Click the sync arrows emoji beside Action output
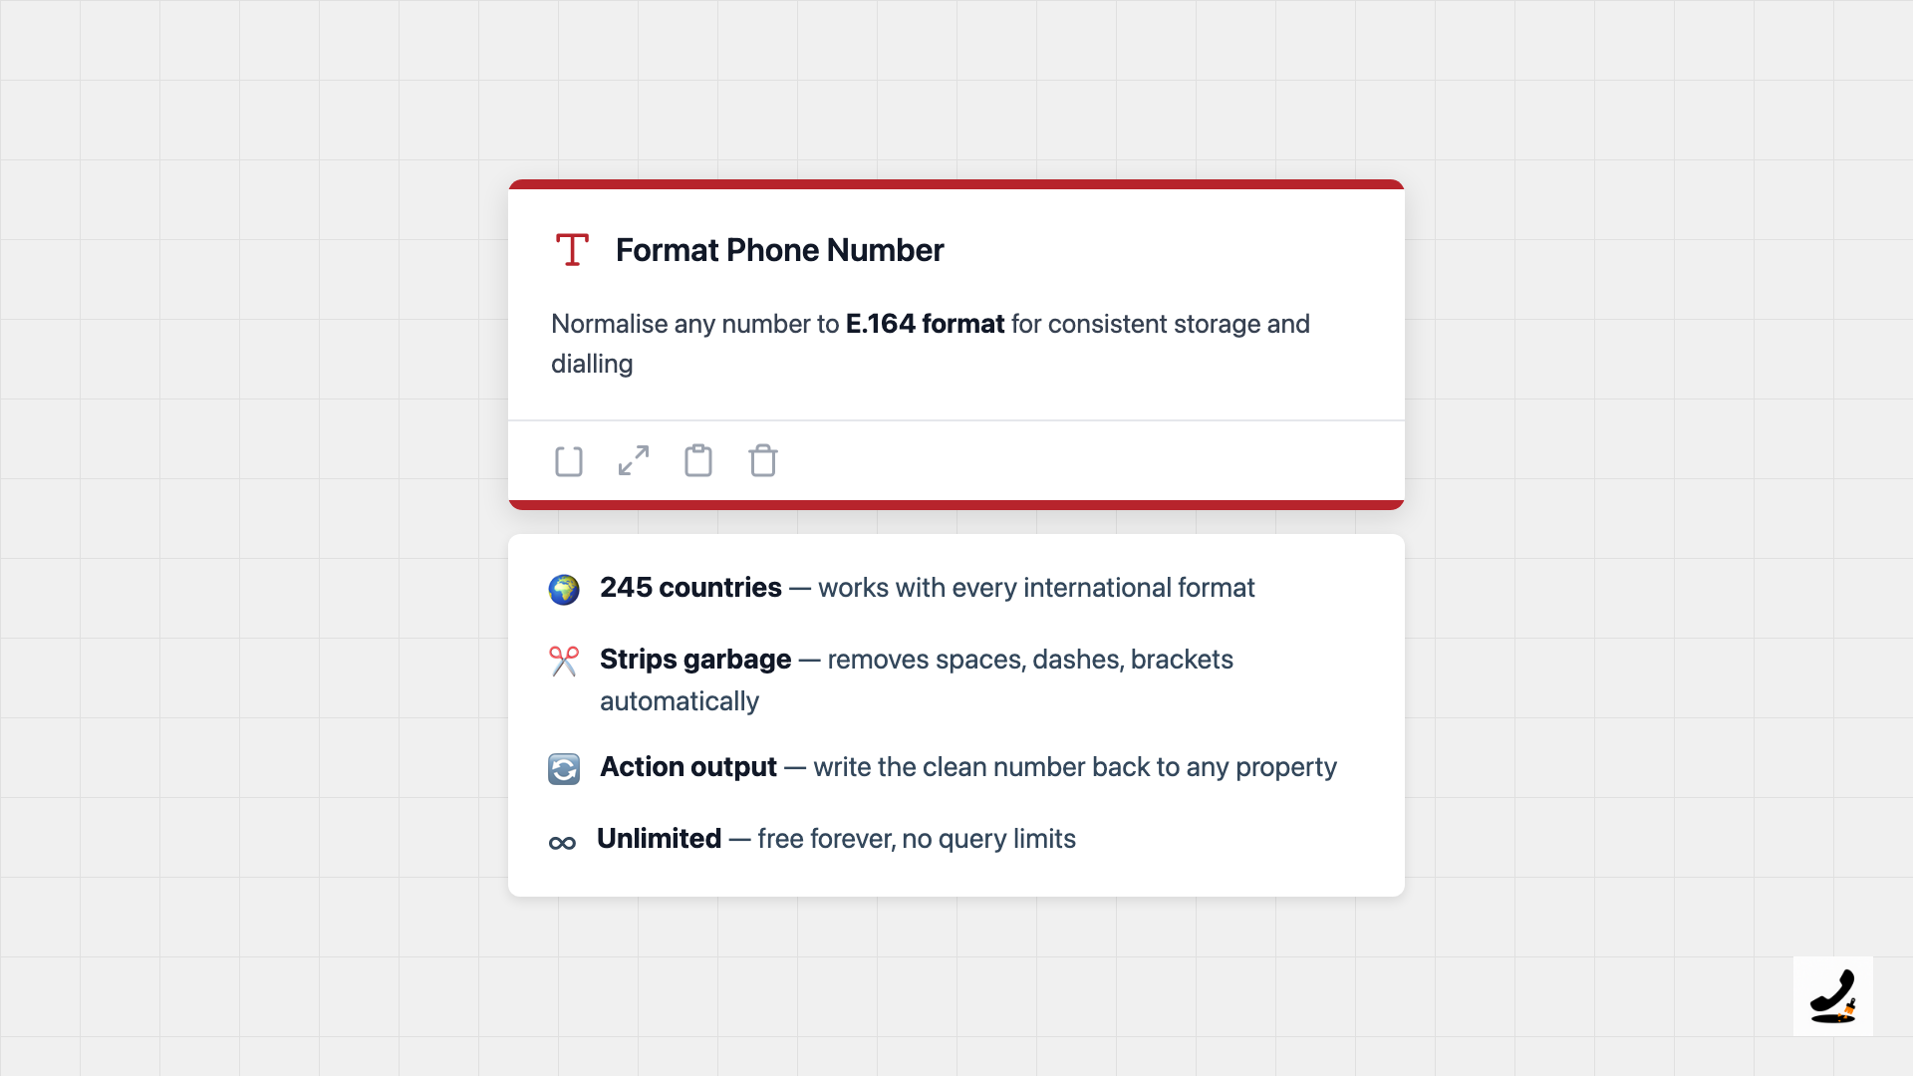This screenshot has width=1913, height=1076. point(564,768)
